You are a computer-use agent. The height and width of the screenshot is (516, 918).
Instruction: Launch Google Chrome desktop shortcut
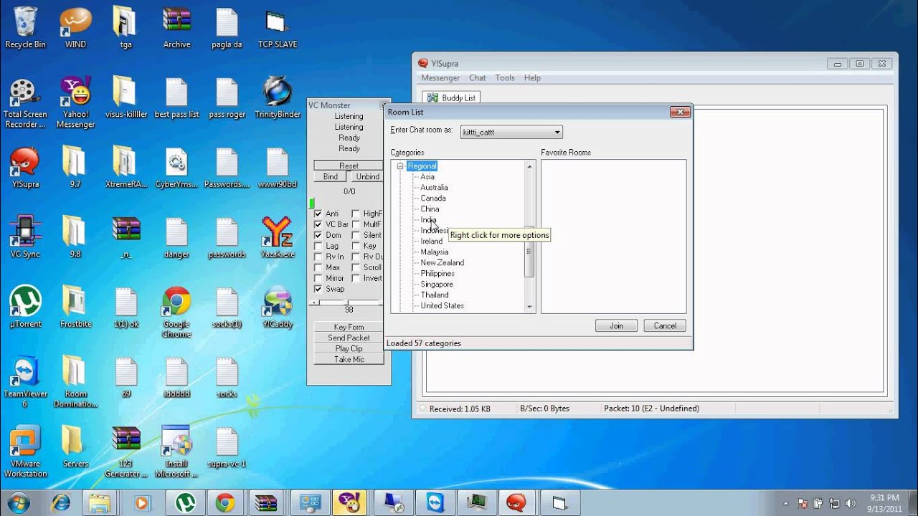pos(176,312)
